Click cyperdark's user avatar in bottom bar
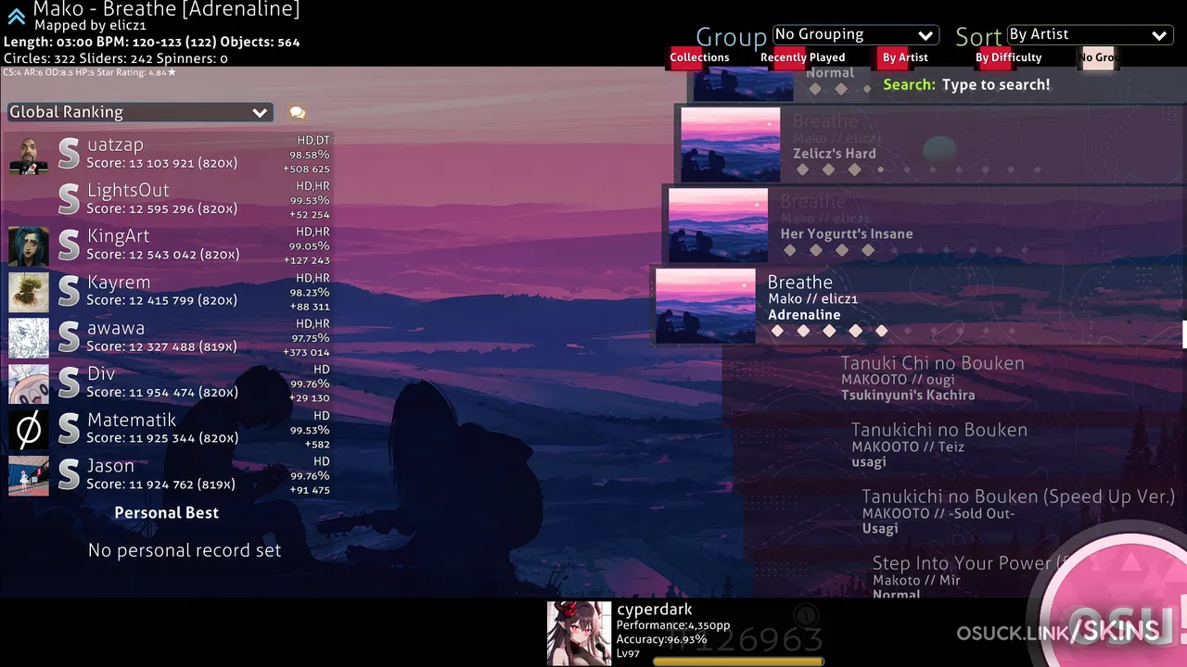 pos(579,634)
